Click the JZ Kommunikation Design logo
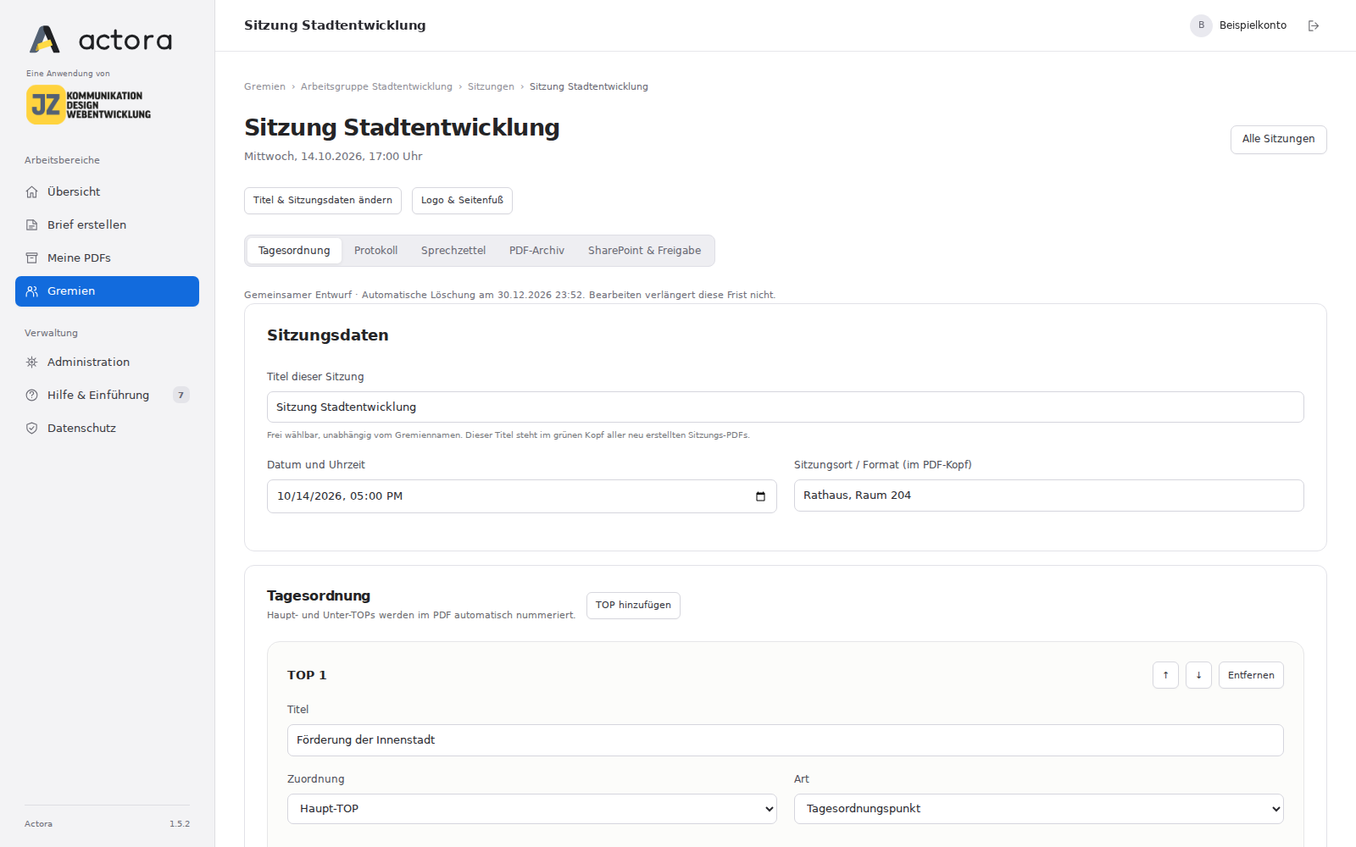The image size is (1356, 847). coord(88,104)
